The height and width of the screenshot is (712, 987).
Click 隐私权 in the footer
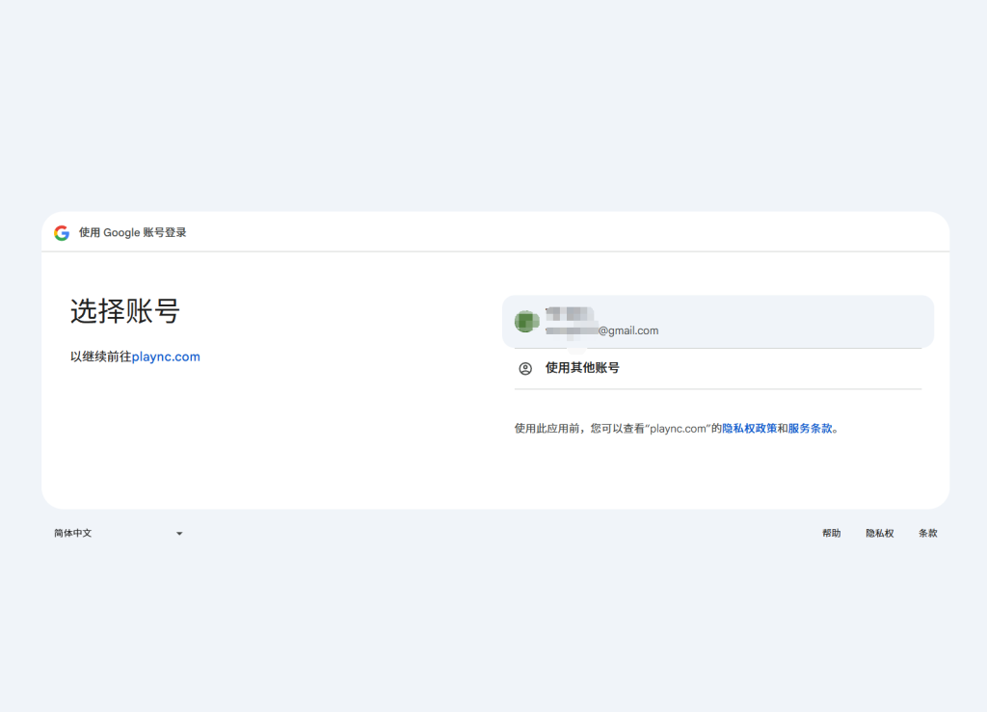click(879, 534)
